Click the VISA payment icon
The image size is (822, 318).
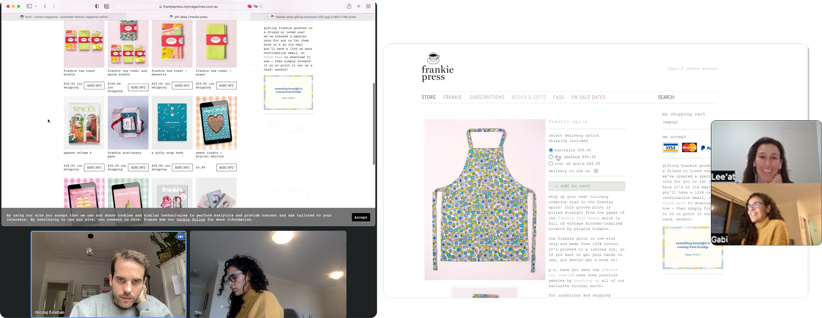(x=670, y=148)
